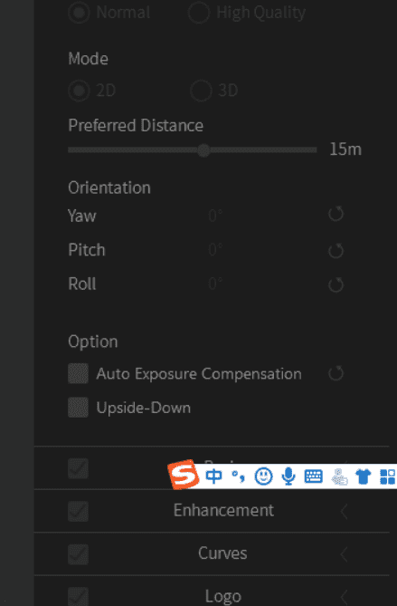Viewport: 397px width, 606px height.
Task: Expand the Curves section chevron
Action: (x=345, y=554)
